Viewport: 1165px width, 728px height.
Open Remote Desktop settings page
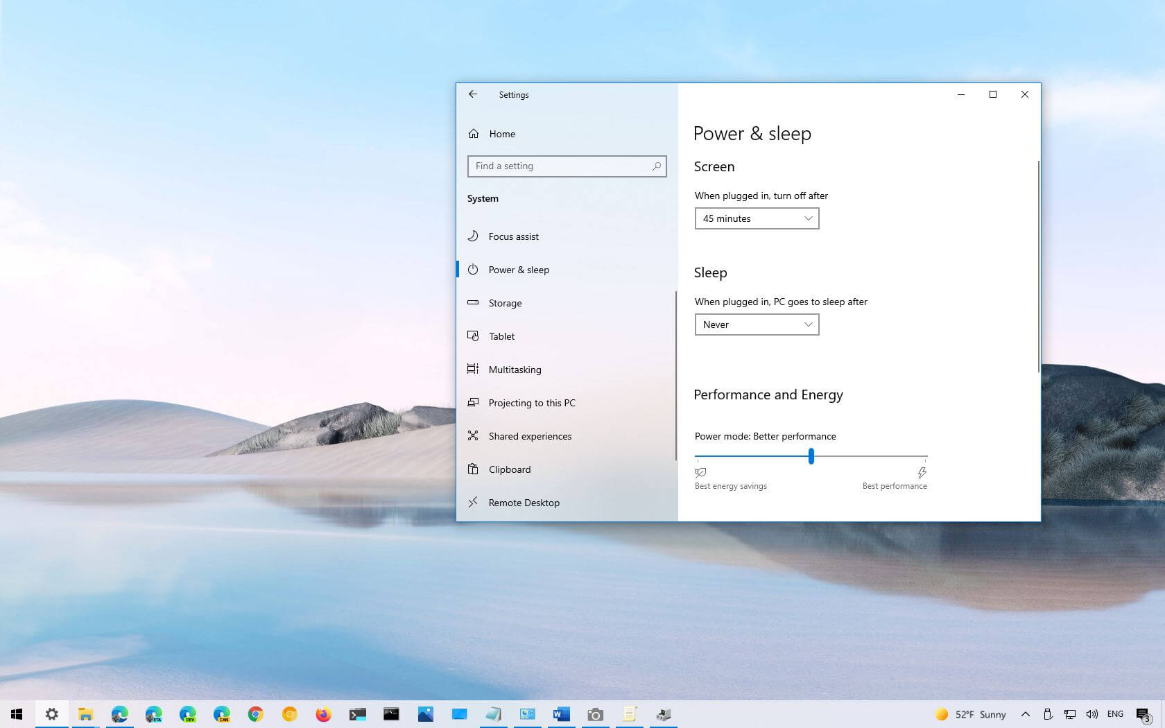566,503
